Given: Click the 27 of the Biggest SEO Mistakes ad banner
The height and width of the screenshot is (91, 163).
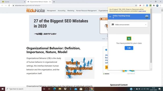Looking at the screenshot, I should 69,28.
